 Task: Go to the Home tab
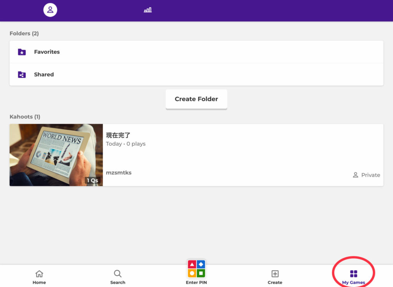tap(40, 277)
